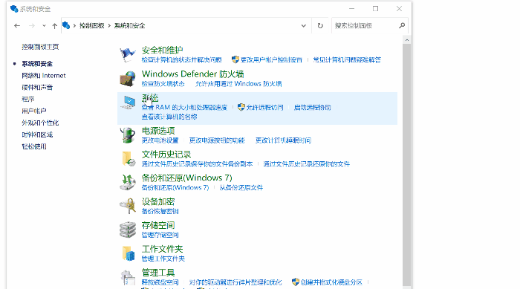
Task: Click 从备份还原文件 link
Action: 241,187
